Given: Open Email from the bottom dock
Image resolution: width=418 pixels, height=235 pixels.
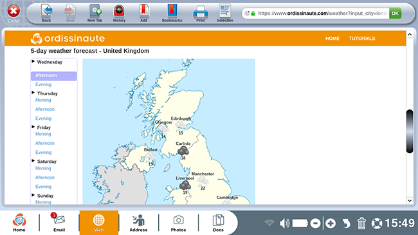Looking at the screenshot, I should click(59, 222).
